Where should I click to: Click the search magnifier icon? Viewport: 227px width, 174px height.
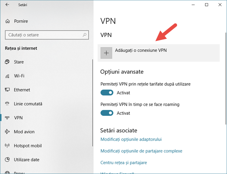[84, 35]
